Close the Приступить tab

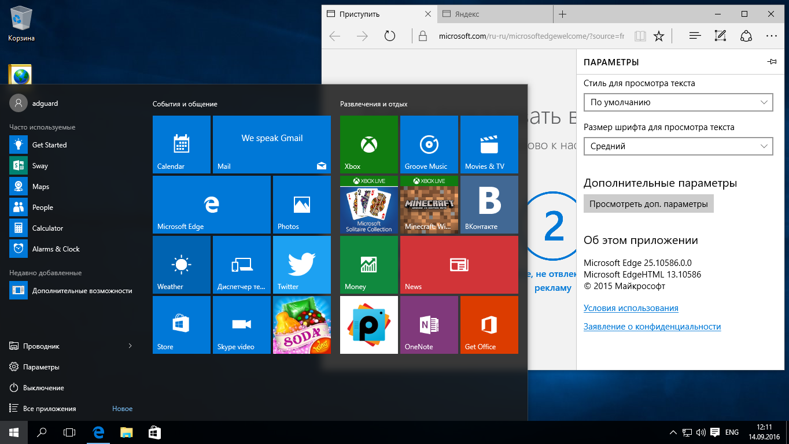pos(428,14)
